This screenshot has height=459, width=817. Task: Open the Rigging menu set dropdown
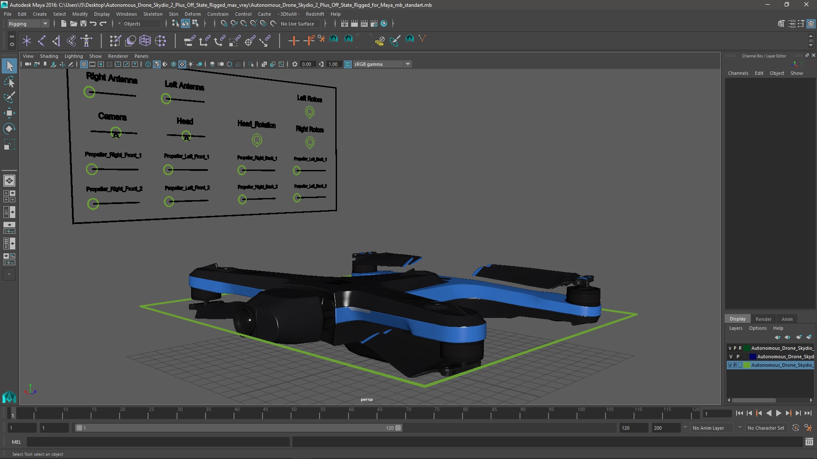point(28,24)
